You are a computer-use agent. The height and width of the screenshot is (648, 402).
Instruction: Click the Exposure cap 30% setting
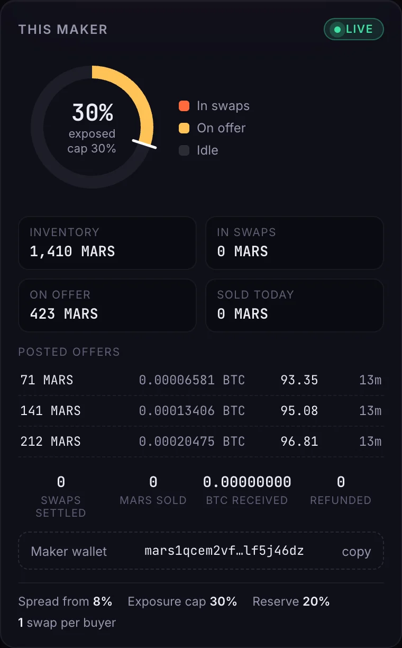coord(182,601)
